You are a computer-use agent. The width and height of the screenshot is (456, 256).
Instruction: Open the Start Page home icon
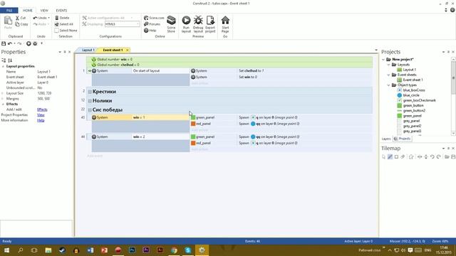pos(225,21)
